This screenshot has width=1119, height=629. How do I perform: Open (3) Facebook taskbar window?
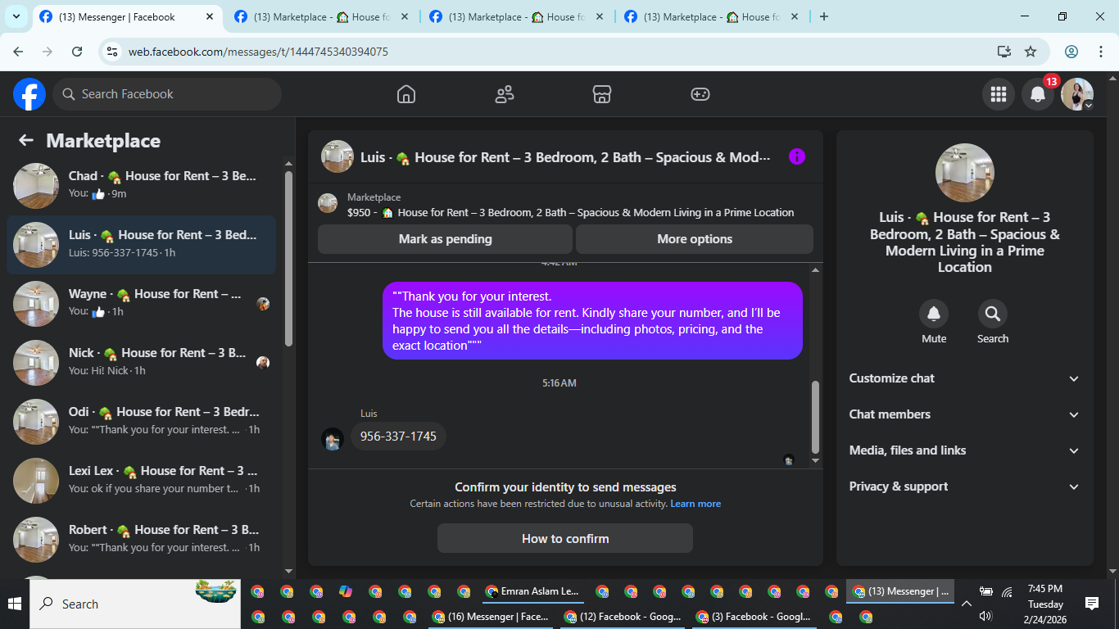pyautogui.click(x=754, y=617)
